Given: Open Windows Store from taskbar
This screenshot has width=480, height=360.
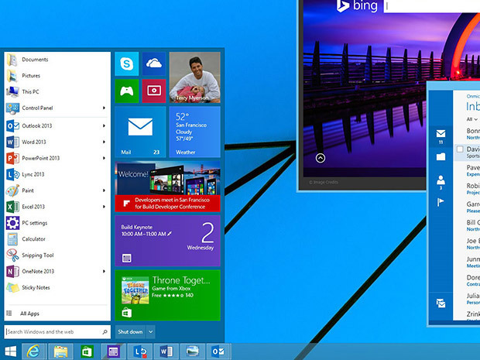Looking at the screenshot, I should pyautogui.click(x=87, y=351).
